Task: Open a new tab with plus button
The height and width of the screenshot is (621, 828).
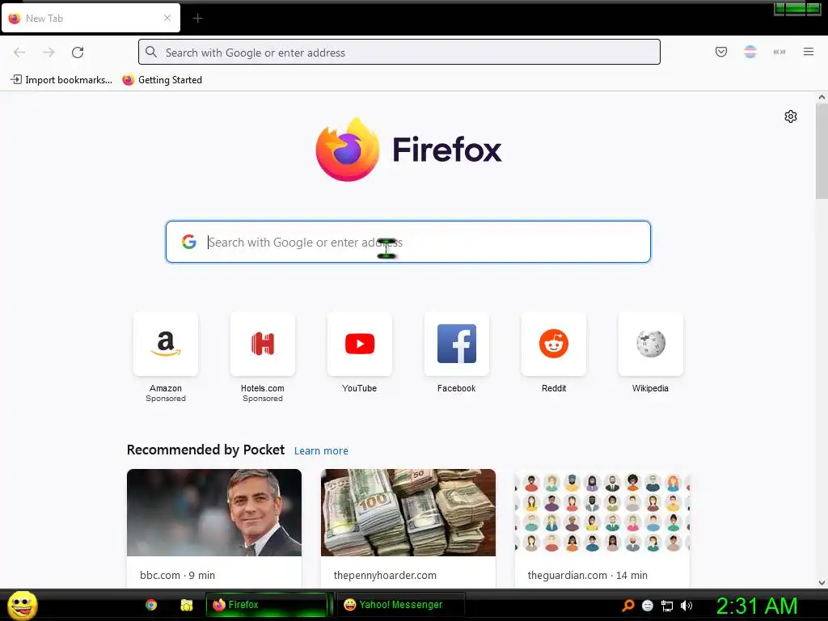Action: point(197,19)
